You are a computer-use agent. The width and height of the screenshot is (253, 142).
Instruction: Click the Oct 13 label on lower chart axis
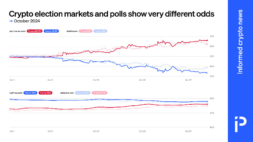click(x=96, y=131)
